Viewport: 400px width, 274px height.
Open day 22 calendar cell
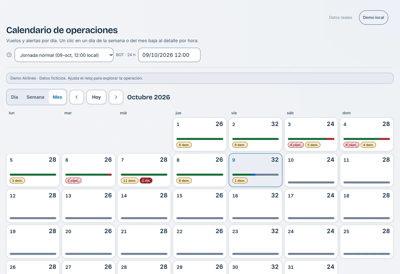pyautogui.click(x=200, y=242)
